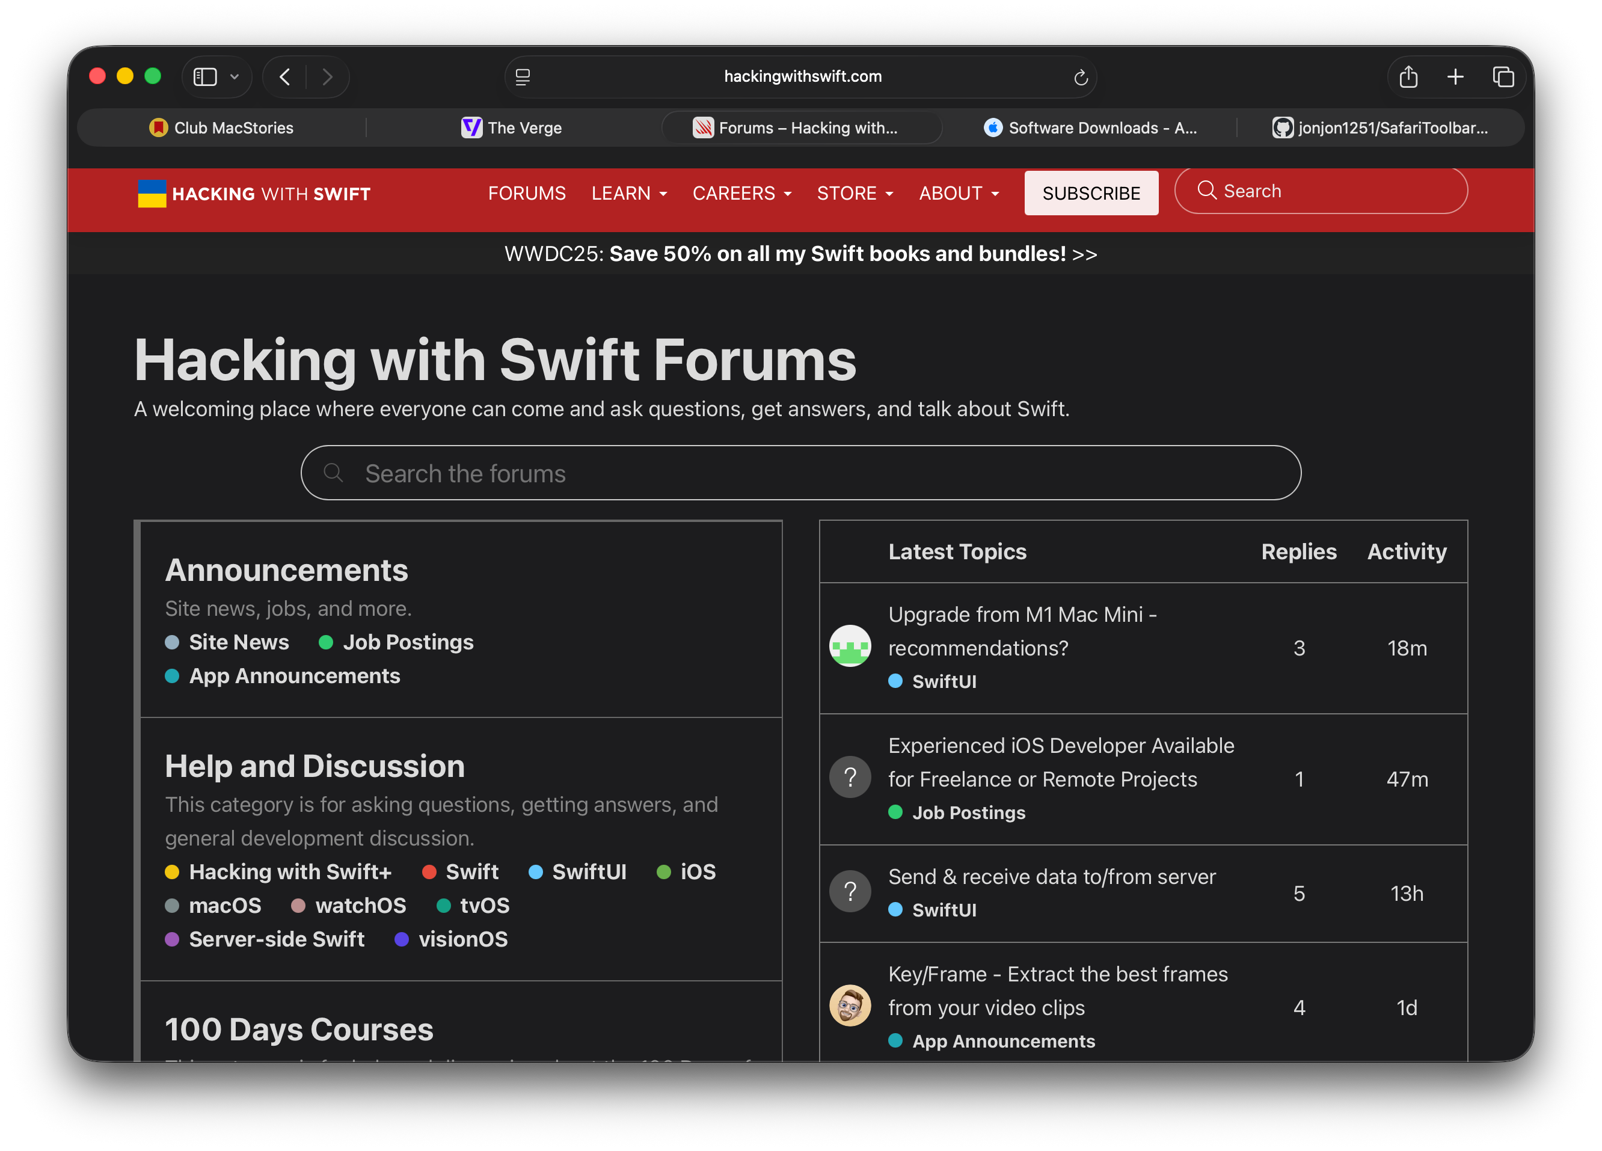Image resolution: width=1602 pixels, height=1151 pixels.
Task: Switch to Club MacStories tab
Action: pyautogui.click(x=221, y=128)
